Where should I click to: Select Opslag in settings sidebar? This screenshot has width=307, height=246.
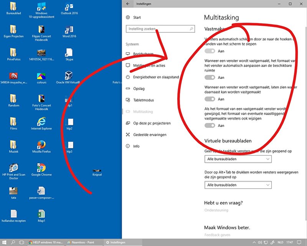(x=139, y=89)
